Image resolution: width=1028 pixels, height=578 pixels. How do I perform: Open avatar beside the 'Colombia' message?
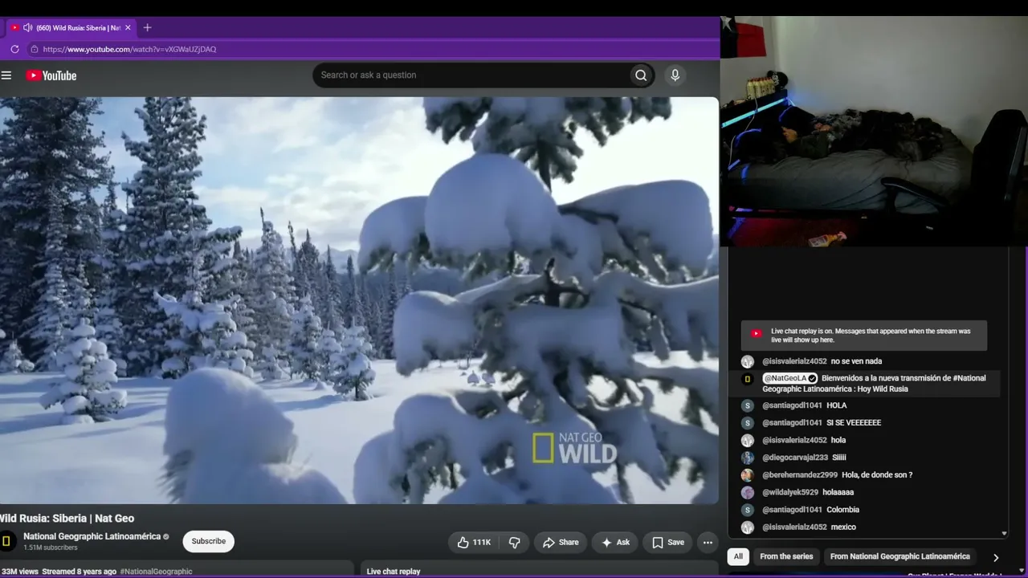[748, 510]
